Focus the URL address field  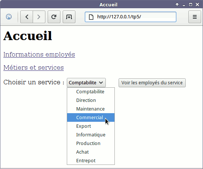coord(131,17)
